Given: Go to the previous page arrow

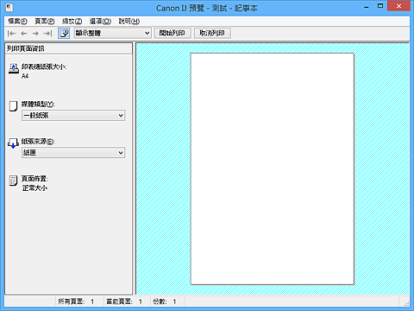Looking at the screenshot, I should point(24,34).
